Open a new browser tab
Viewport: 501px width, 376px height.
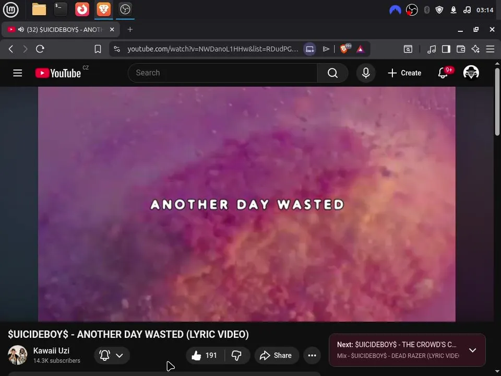tap(130, 29)
